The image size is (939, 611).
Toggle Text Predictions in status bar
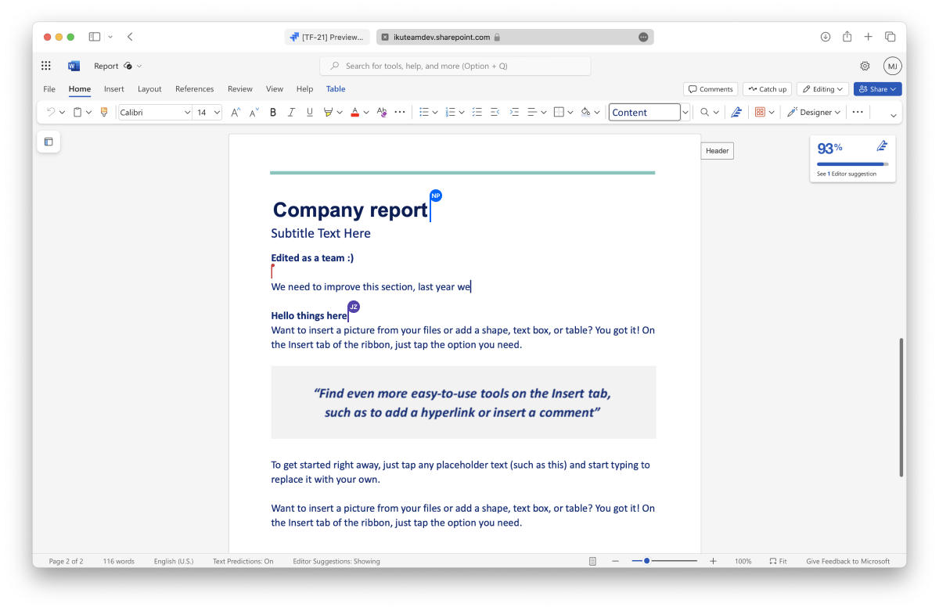tap(243, 561)
